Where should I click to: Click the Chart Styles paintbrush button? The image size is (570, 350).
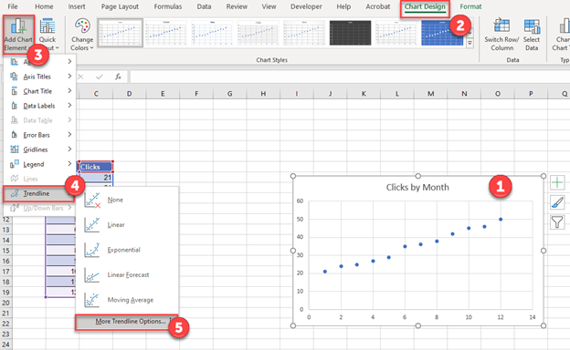click(557, 202)
